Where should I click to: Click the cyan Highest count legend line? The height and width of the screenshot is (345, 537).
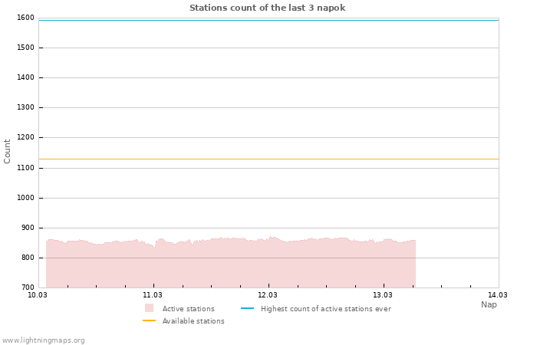(247, 308)
